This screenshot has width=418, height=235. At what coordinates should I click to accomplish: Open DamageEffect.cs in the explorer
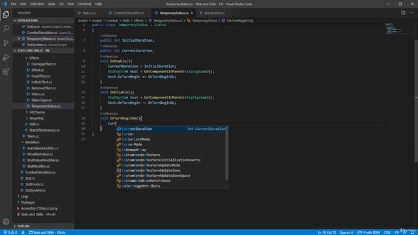click(44, 64)
